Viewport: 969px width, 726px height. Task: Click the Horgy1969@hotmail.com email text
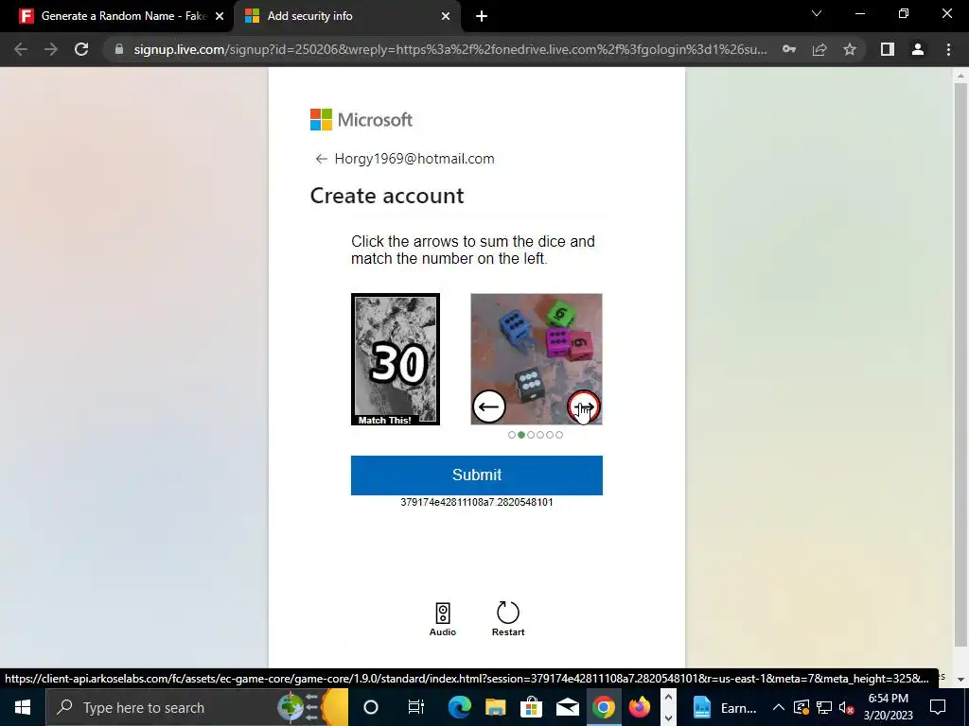point(414,159)
